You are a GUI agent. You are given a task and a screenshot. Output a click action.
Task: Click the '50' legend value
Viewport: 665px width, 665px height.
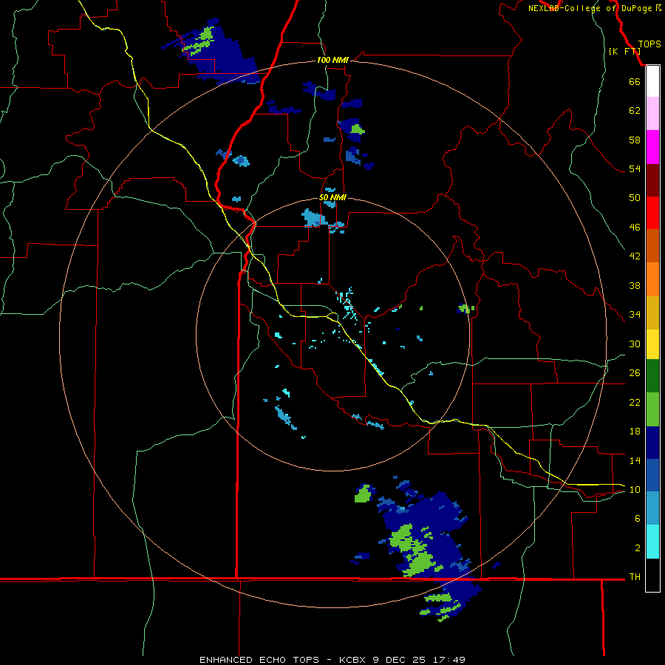(635, 198)
